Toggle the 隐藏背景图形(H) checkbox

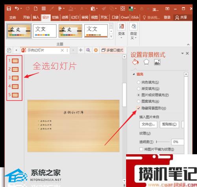[x=138, y=108]
